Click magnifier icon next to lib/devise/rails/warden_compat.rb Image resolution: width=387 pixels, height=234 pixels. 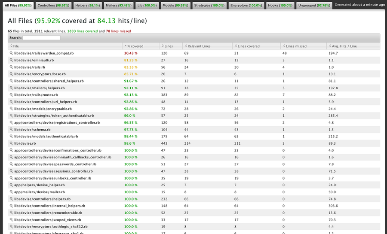11,53
